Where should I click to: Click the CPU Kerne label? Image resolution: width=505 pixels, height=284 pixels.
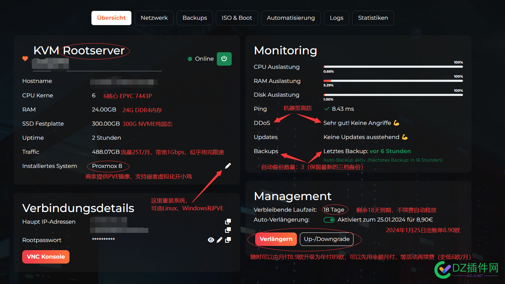(x=37, y=96)
